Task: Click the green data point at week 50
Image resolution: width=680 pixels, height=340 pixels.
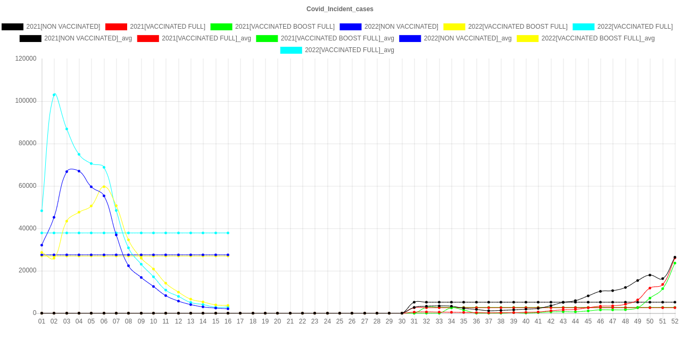Action: pos(650,298)
